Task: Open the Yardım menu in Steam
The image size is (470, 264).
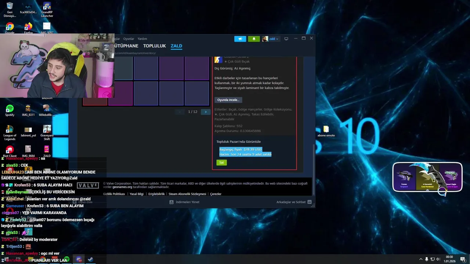Action: [x=142, y=39]
